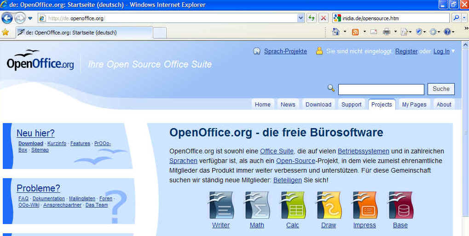Switch to the My Pages navigation tab
This screenshot has height=236, width=469.
pos(414,104)
